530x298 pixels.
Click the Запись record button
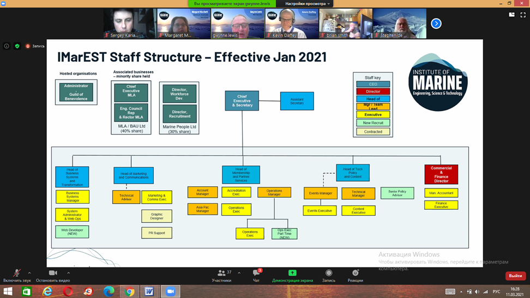click(x=329, y=275)
